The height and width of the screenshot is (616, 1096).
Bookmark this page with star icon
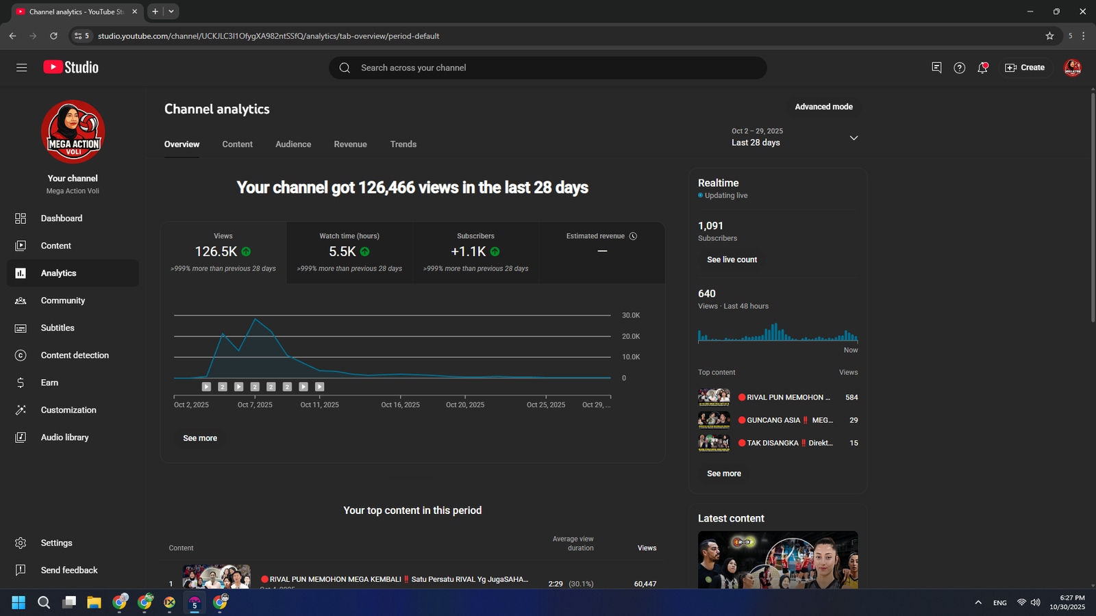coord(1049,36)
